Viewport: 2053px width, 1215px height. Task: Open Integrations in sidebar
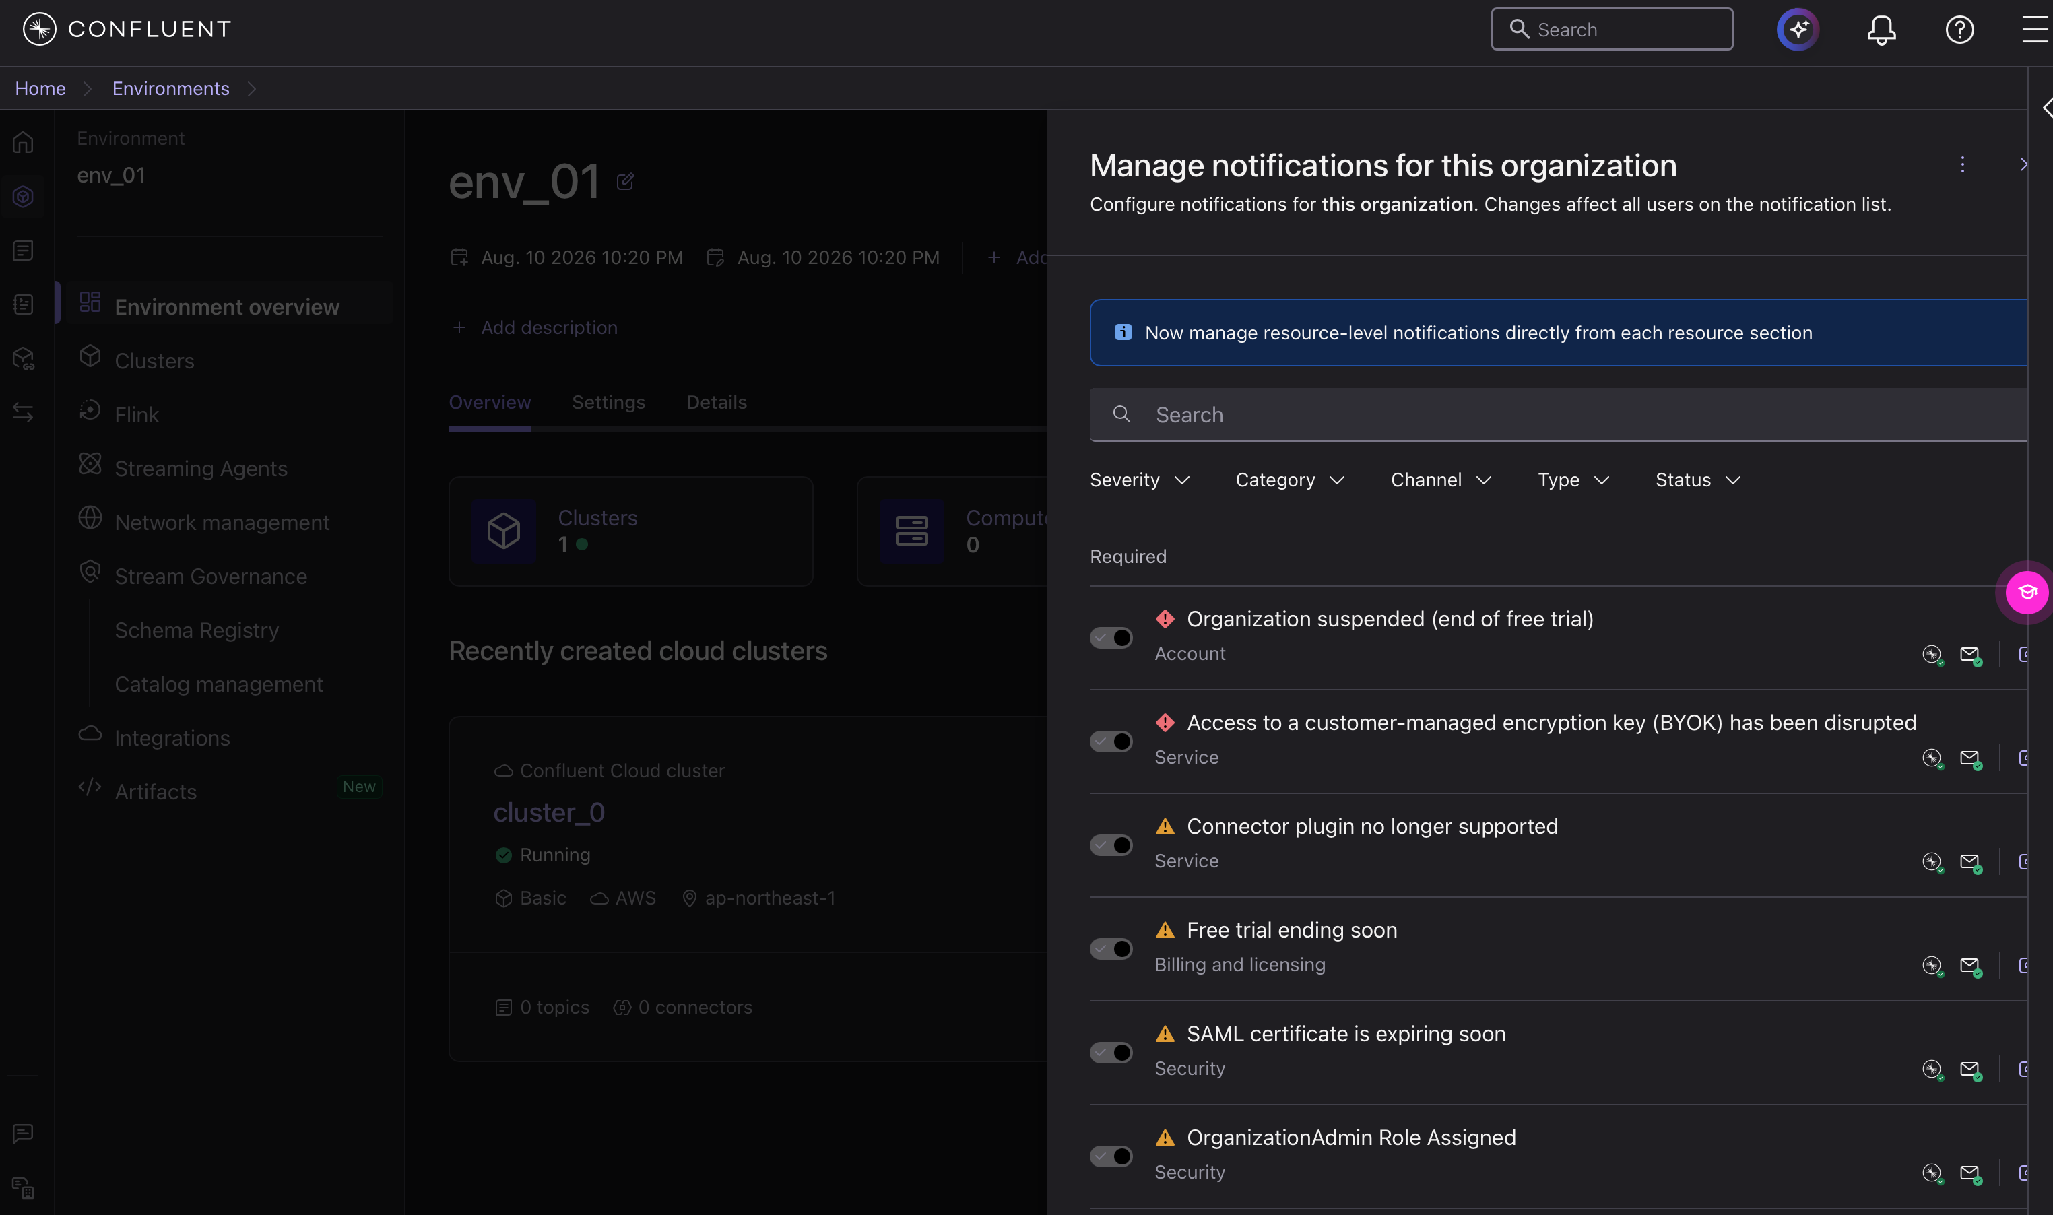[172, 737]
